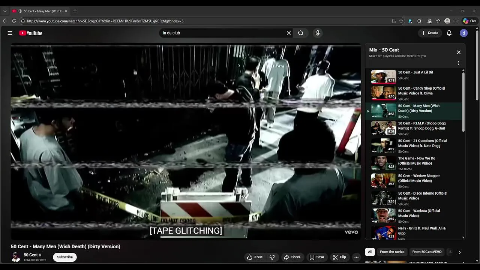Click the magnifier search button
Image resolution: width=480 pixels, height=270 pixels.
click(301, 33)
